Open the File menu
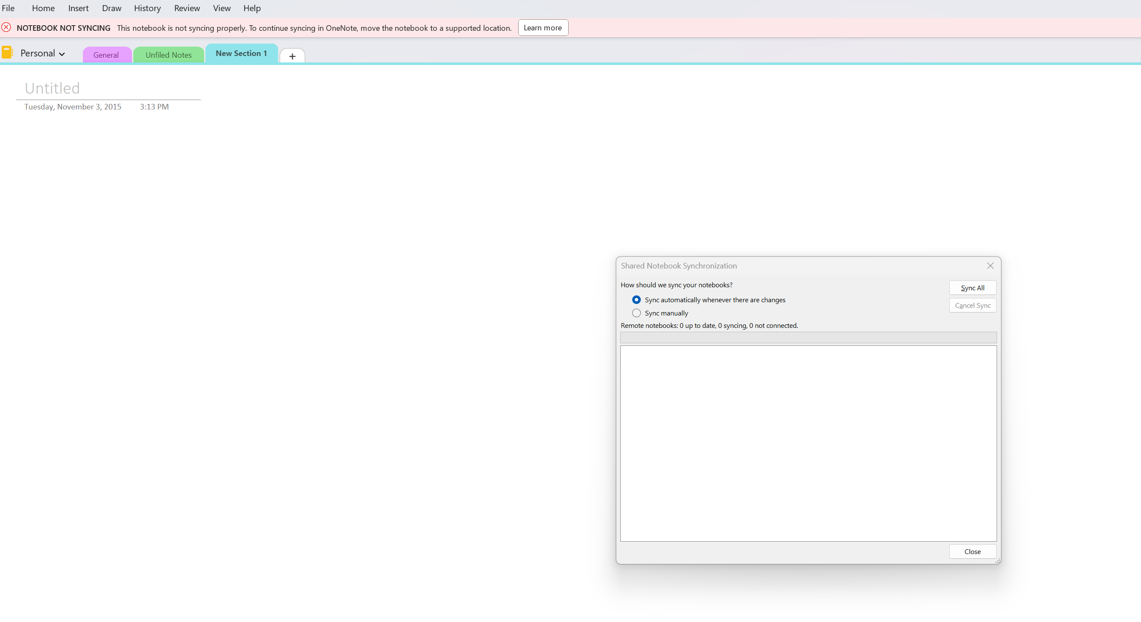The height and width of the screenshot is (622, 1141). pyautogui.click(x=8, y=8)
